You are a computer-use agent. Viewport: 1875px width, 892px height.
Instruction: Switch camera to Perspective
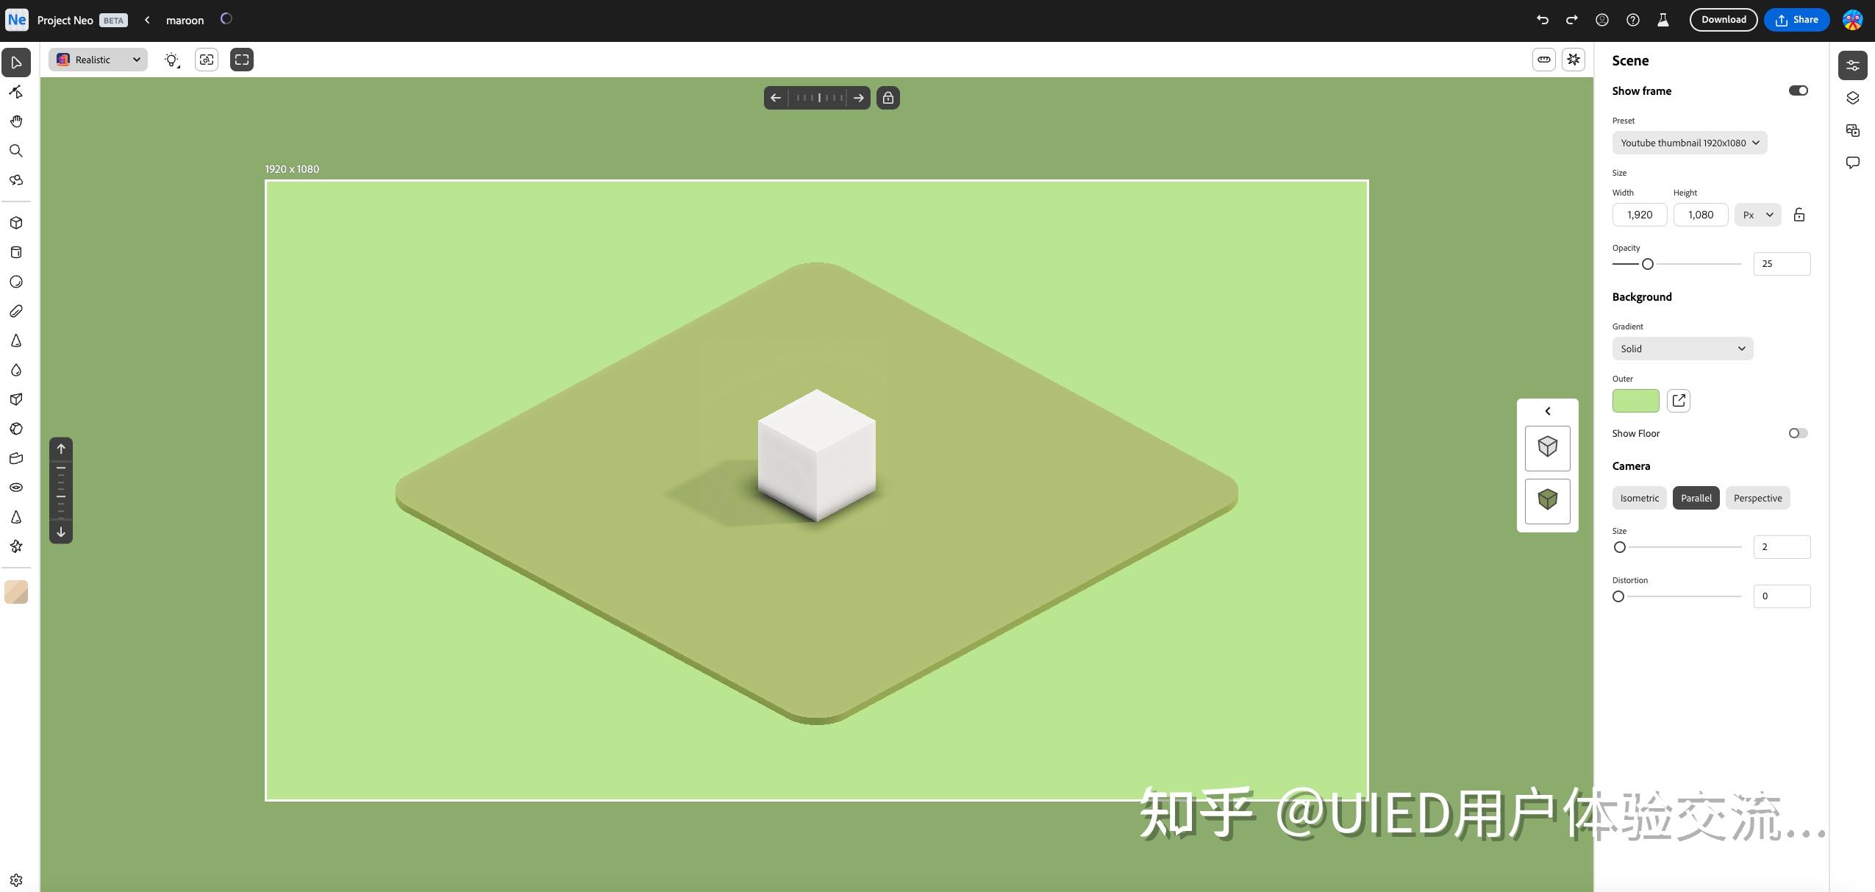click(1757, 498)
